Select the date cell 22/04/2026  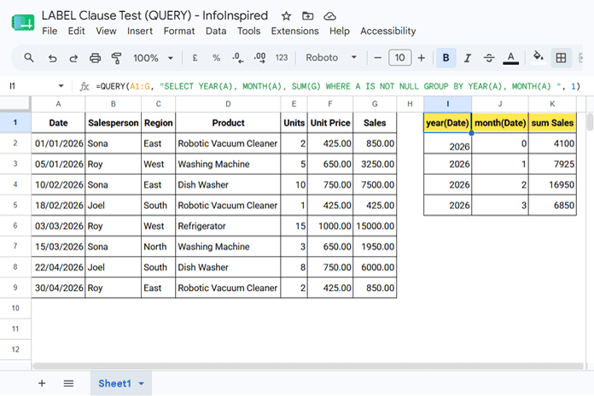(x=58, y=267)
